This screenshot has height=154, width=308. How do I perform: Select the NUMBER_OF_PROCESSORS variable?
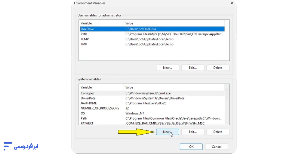(x=152, y=108)
